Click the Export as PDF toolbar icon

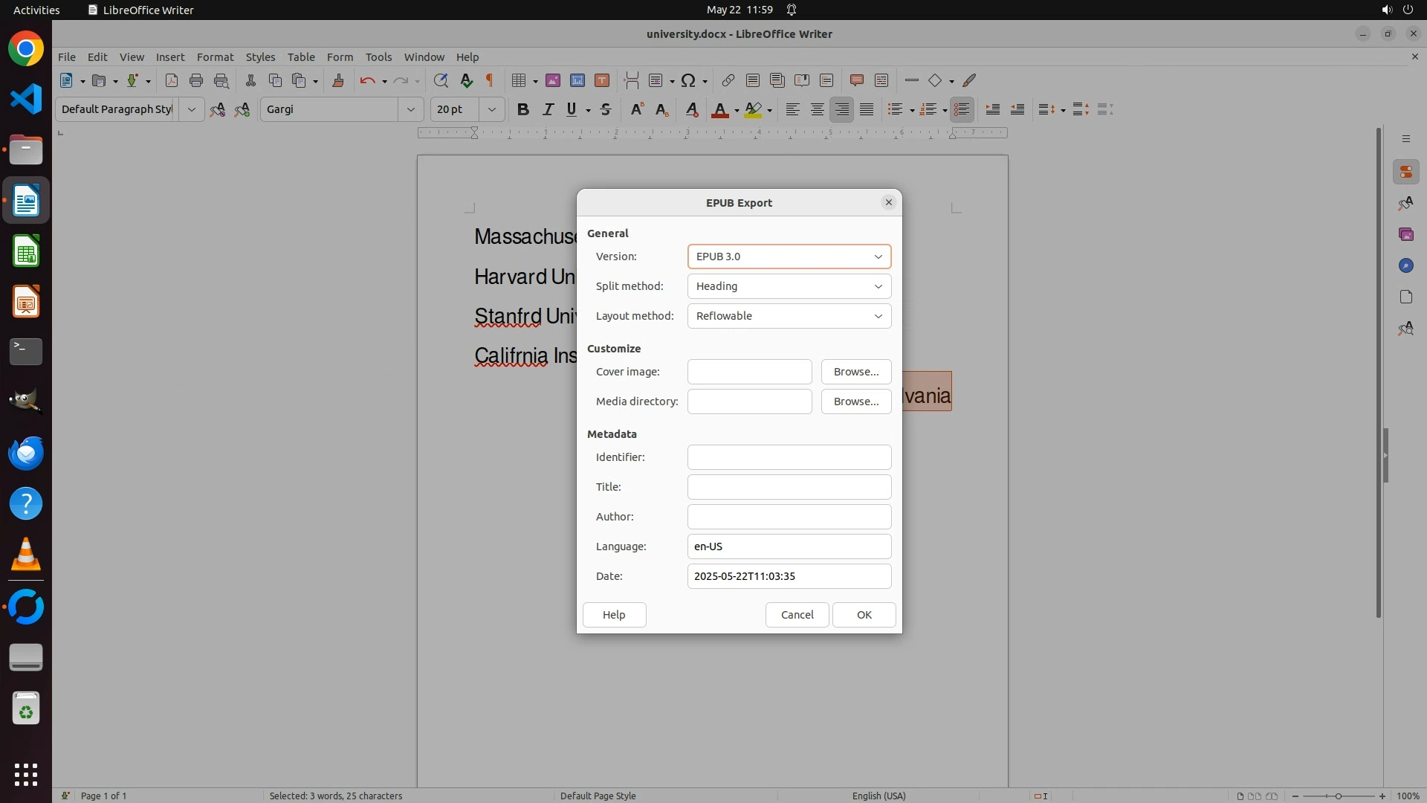[x=171, y=80]
